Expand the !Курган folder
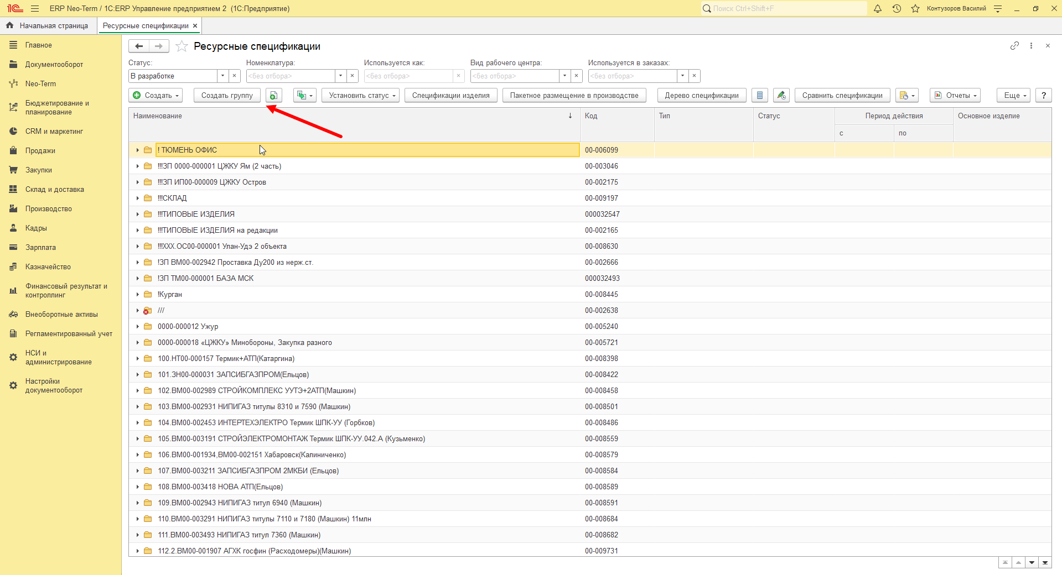The height and width of the screenshot is (575, 1062). (138, 294)
